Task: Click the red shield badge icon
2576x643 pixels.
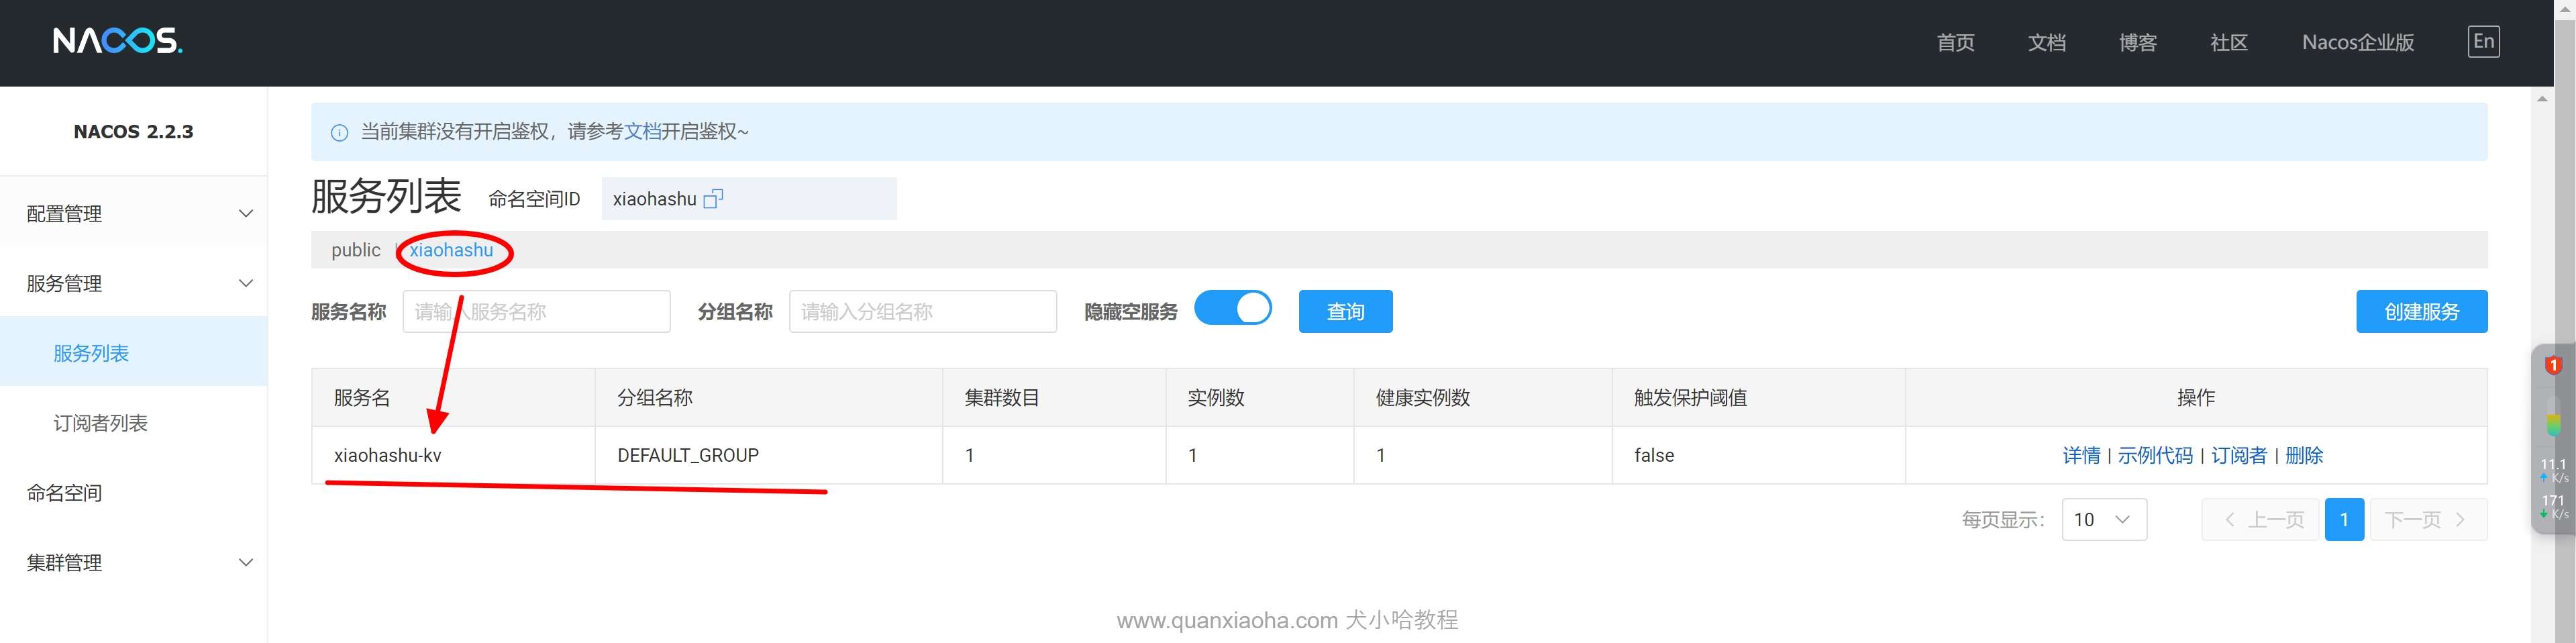Action: click(x=2552, y=366)
